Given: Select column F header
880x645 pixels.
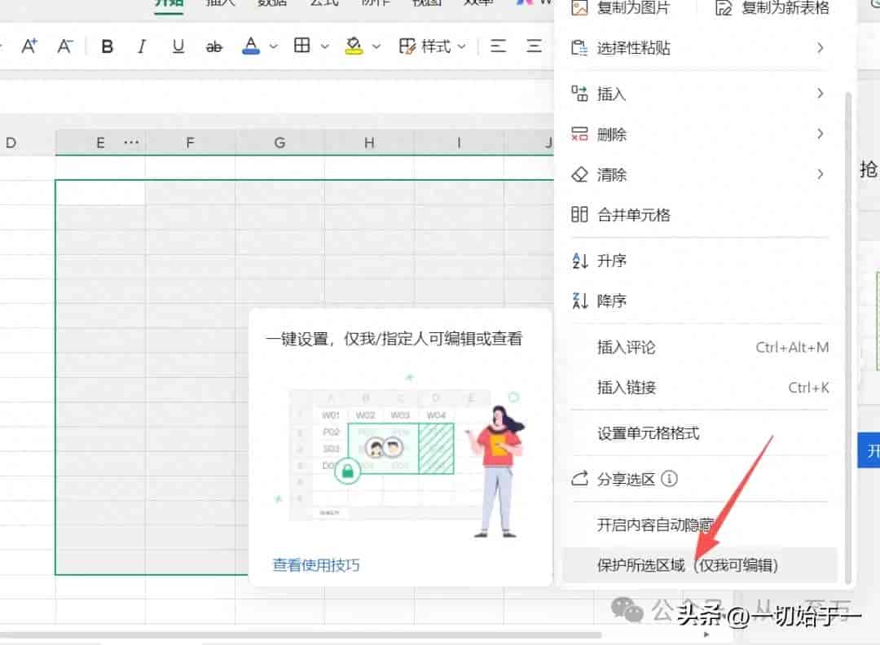Looking at the screenshot, I should pyautogui.click(x=190, y=143).
